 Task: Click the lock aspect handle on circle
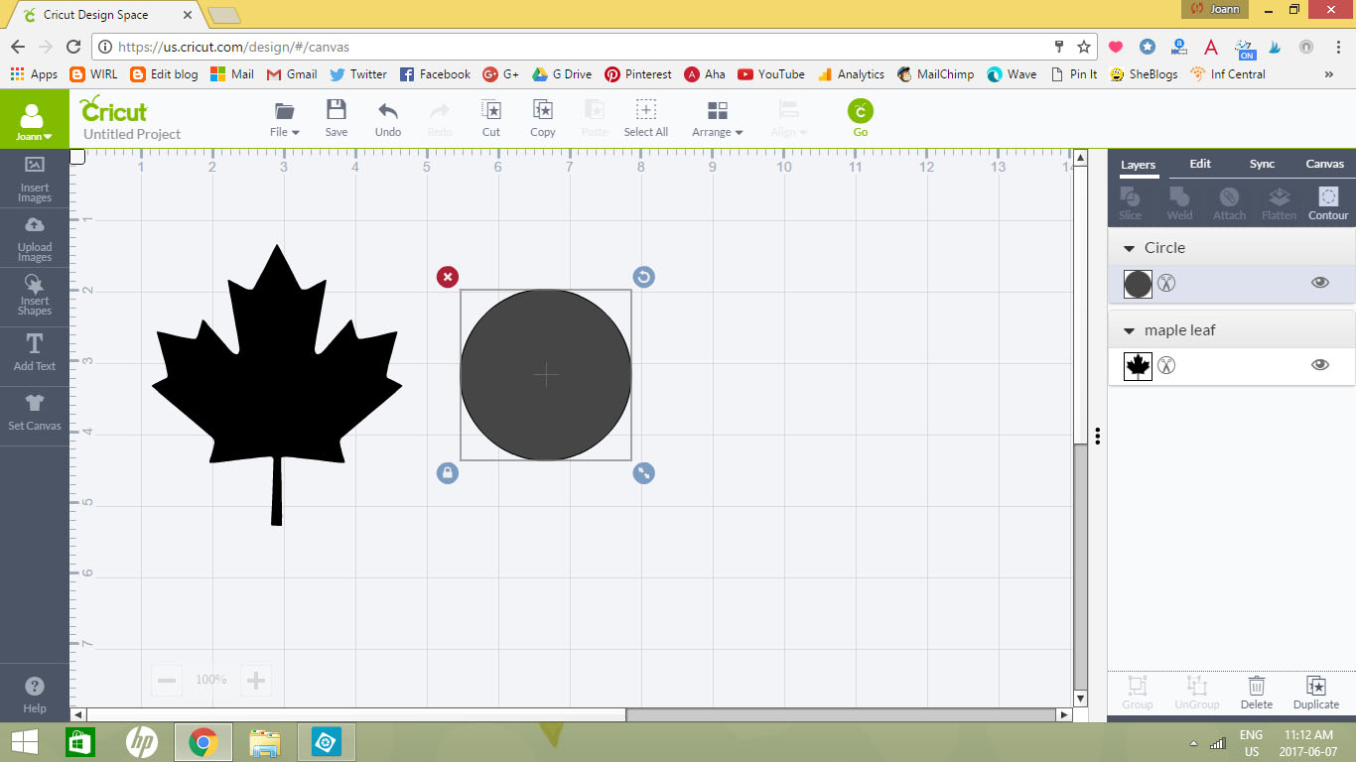tap(448, 473)
